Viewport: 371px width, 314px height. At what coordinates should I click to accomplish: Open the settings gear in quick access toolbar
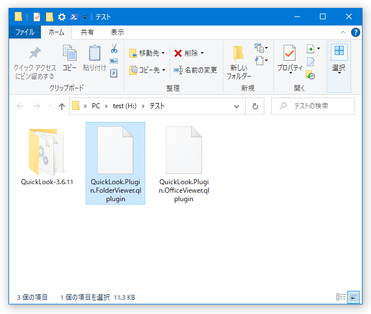[62, 17]
